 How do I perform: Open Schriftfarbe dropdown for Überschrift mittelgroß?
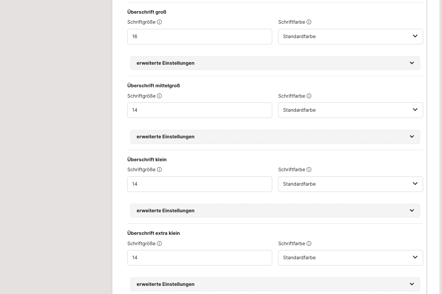click(350, 110)
